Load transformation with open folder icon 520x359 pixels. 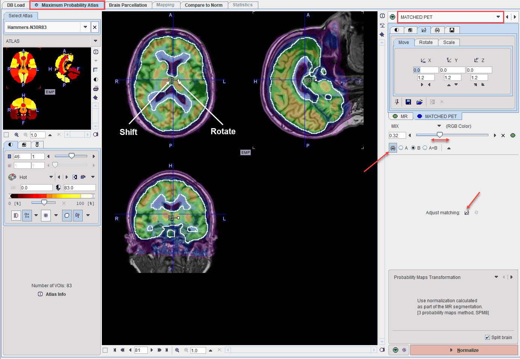[x=419, y=102]
